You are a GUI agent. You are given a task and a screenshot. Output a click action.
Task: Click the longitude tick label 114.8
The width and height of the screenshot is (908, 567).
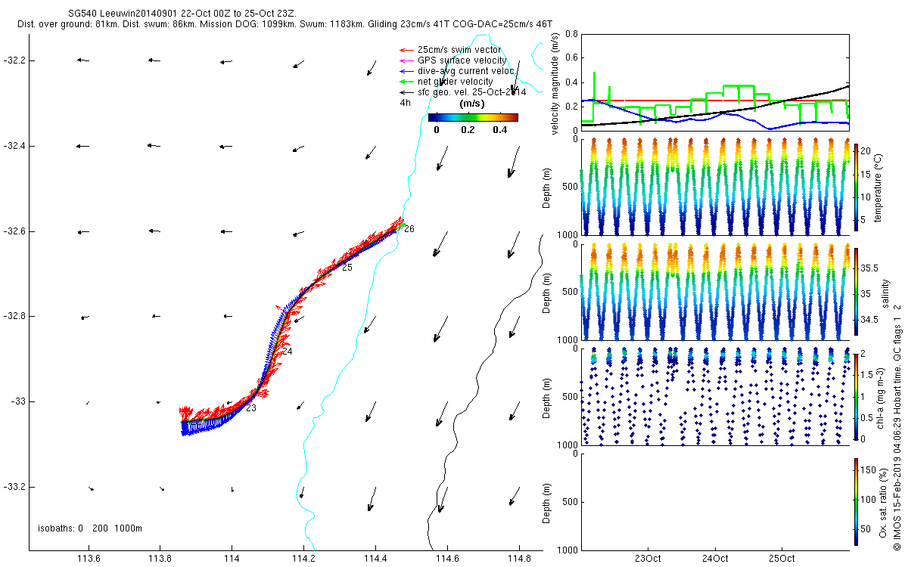click(519, 559)
